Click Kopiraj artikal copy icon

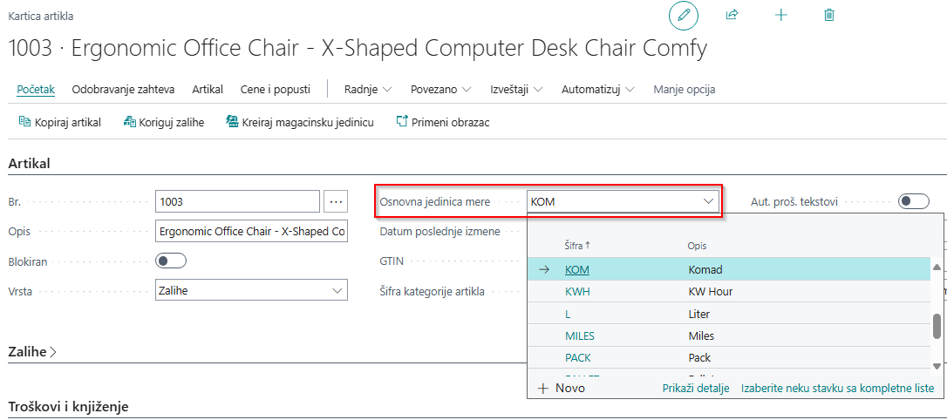(24, 123)
